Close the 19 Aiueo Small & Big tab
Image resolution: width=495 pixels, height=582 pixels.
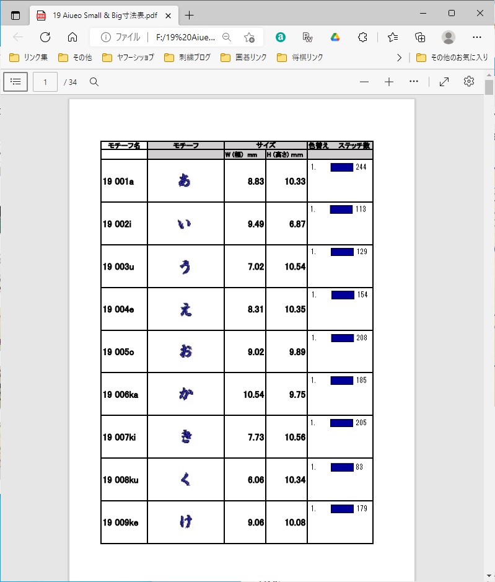[x=168, y=15]
